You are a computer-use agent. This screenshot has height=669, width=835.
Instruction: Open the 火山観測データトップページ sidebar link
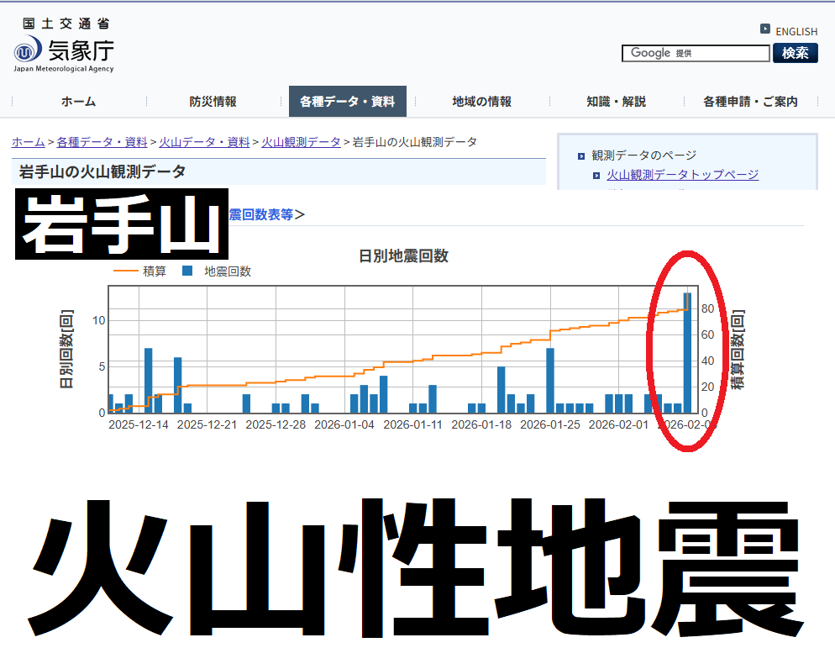[x=682, y=175]
